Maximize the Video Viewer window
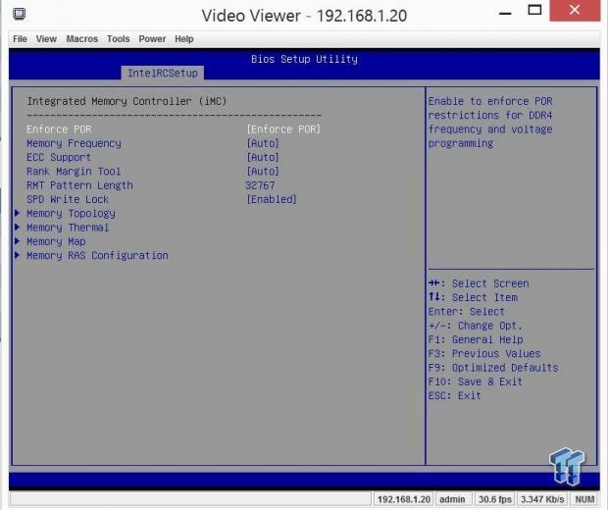The height and width of the screenshot is (510, 608). [534, 10]
